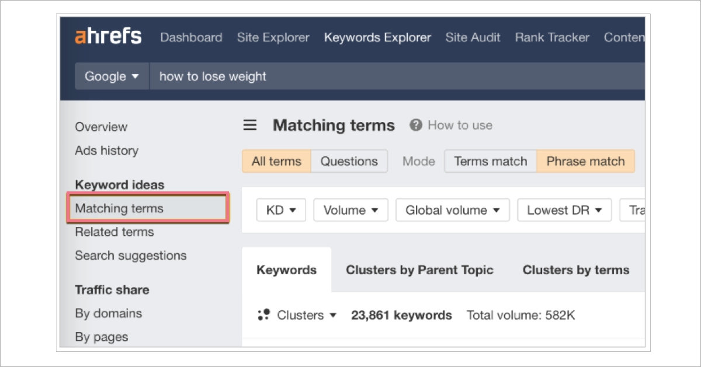Open Site Explorer from the top navigation

[x=273, y=37]
